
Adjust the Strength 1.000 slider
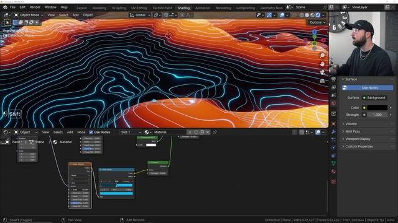click(377, 115)
